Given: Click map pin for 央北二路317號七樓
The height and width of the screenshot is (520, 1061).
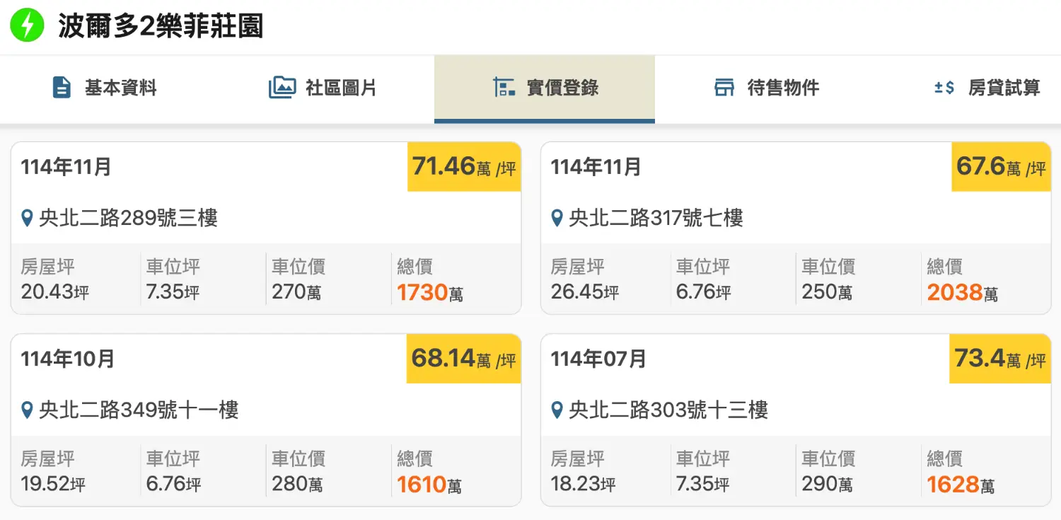Looking at the screenshot, I should click(557, 218).
